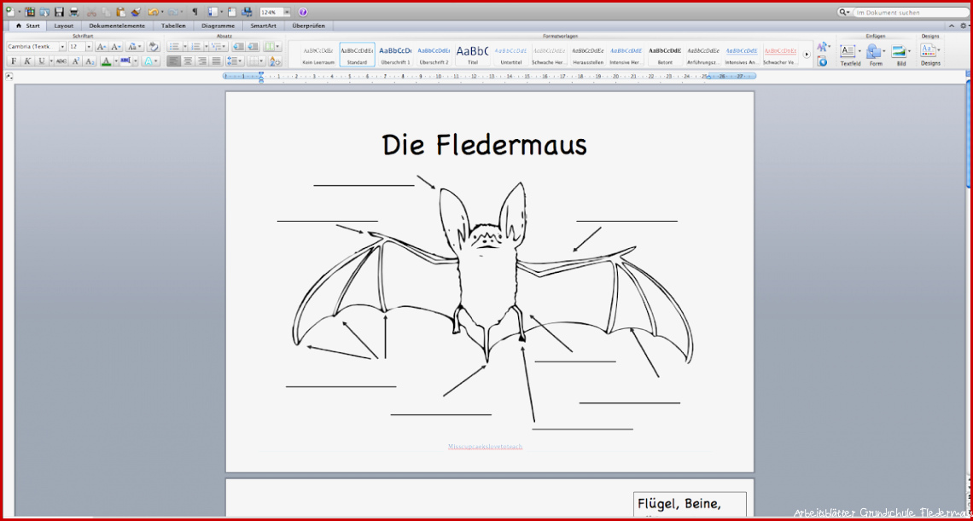This screenshot has height=521, width=973.
Task: Collapse the ribbon with the chevron icon
Action: click(952, 26)
